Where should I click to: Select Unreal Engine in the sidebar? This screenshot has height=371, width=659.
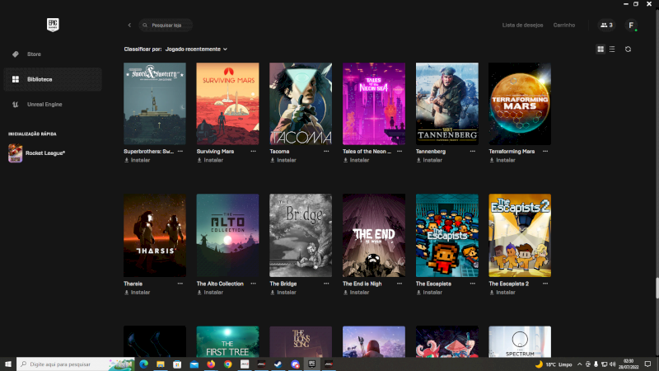45,105
